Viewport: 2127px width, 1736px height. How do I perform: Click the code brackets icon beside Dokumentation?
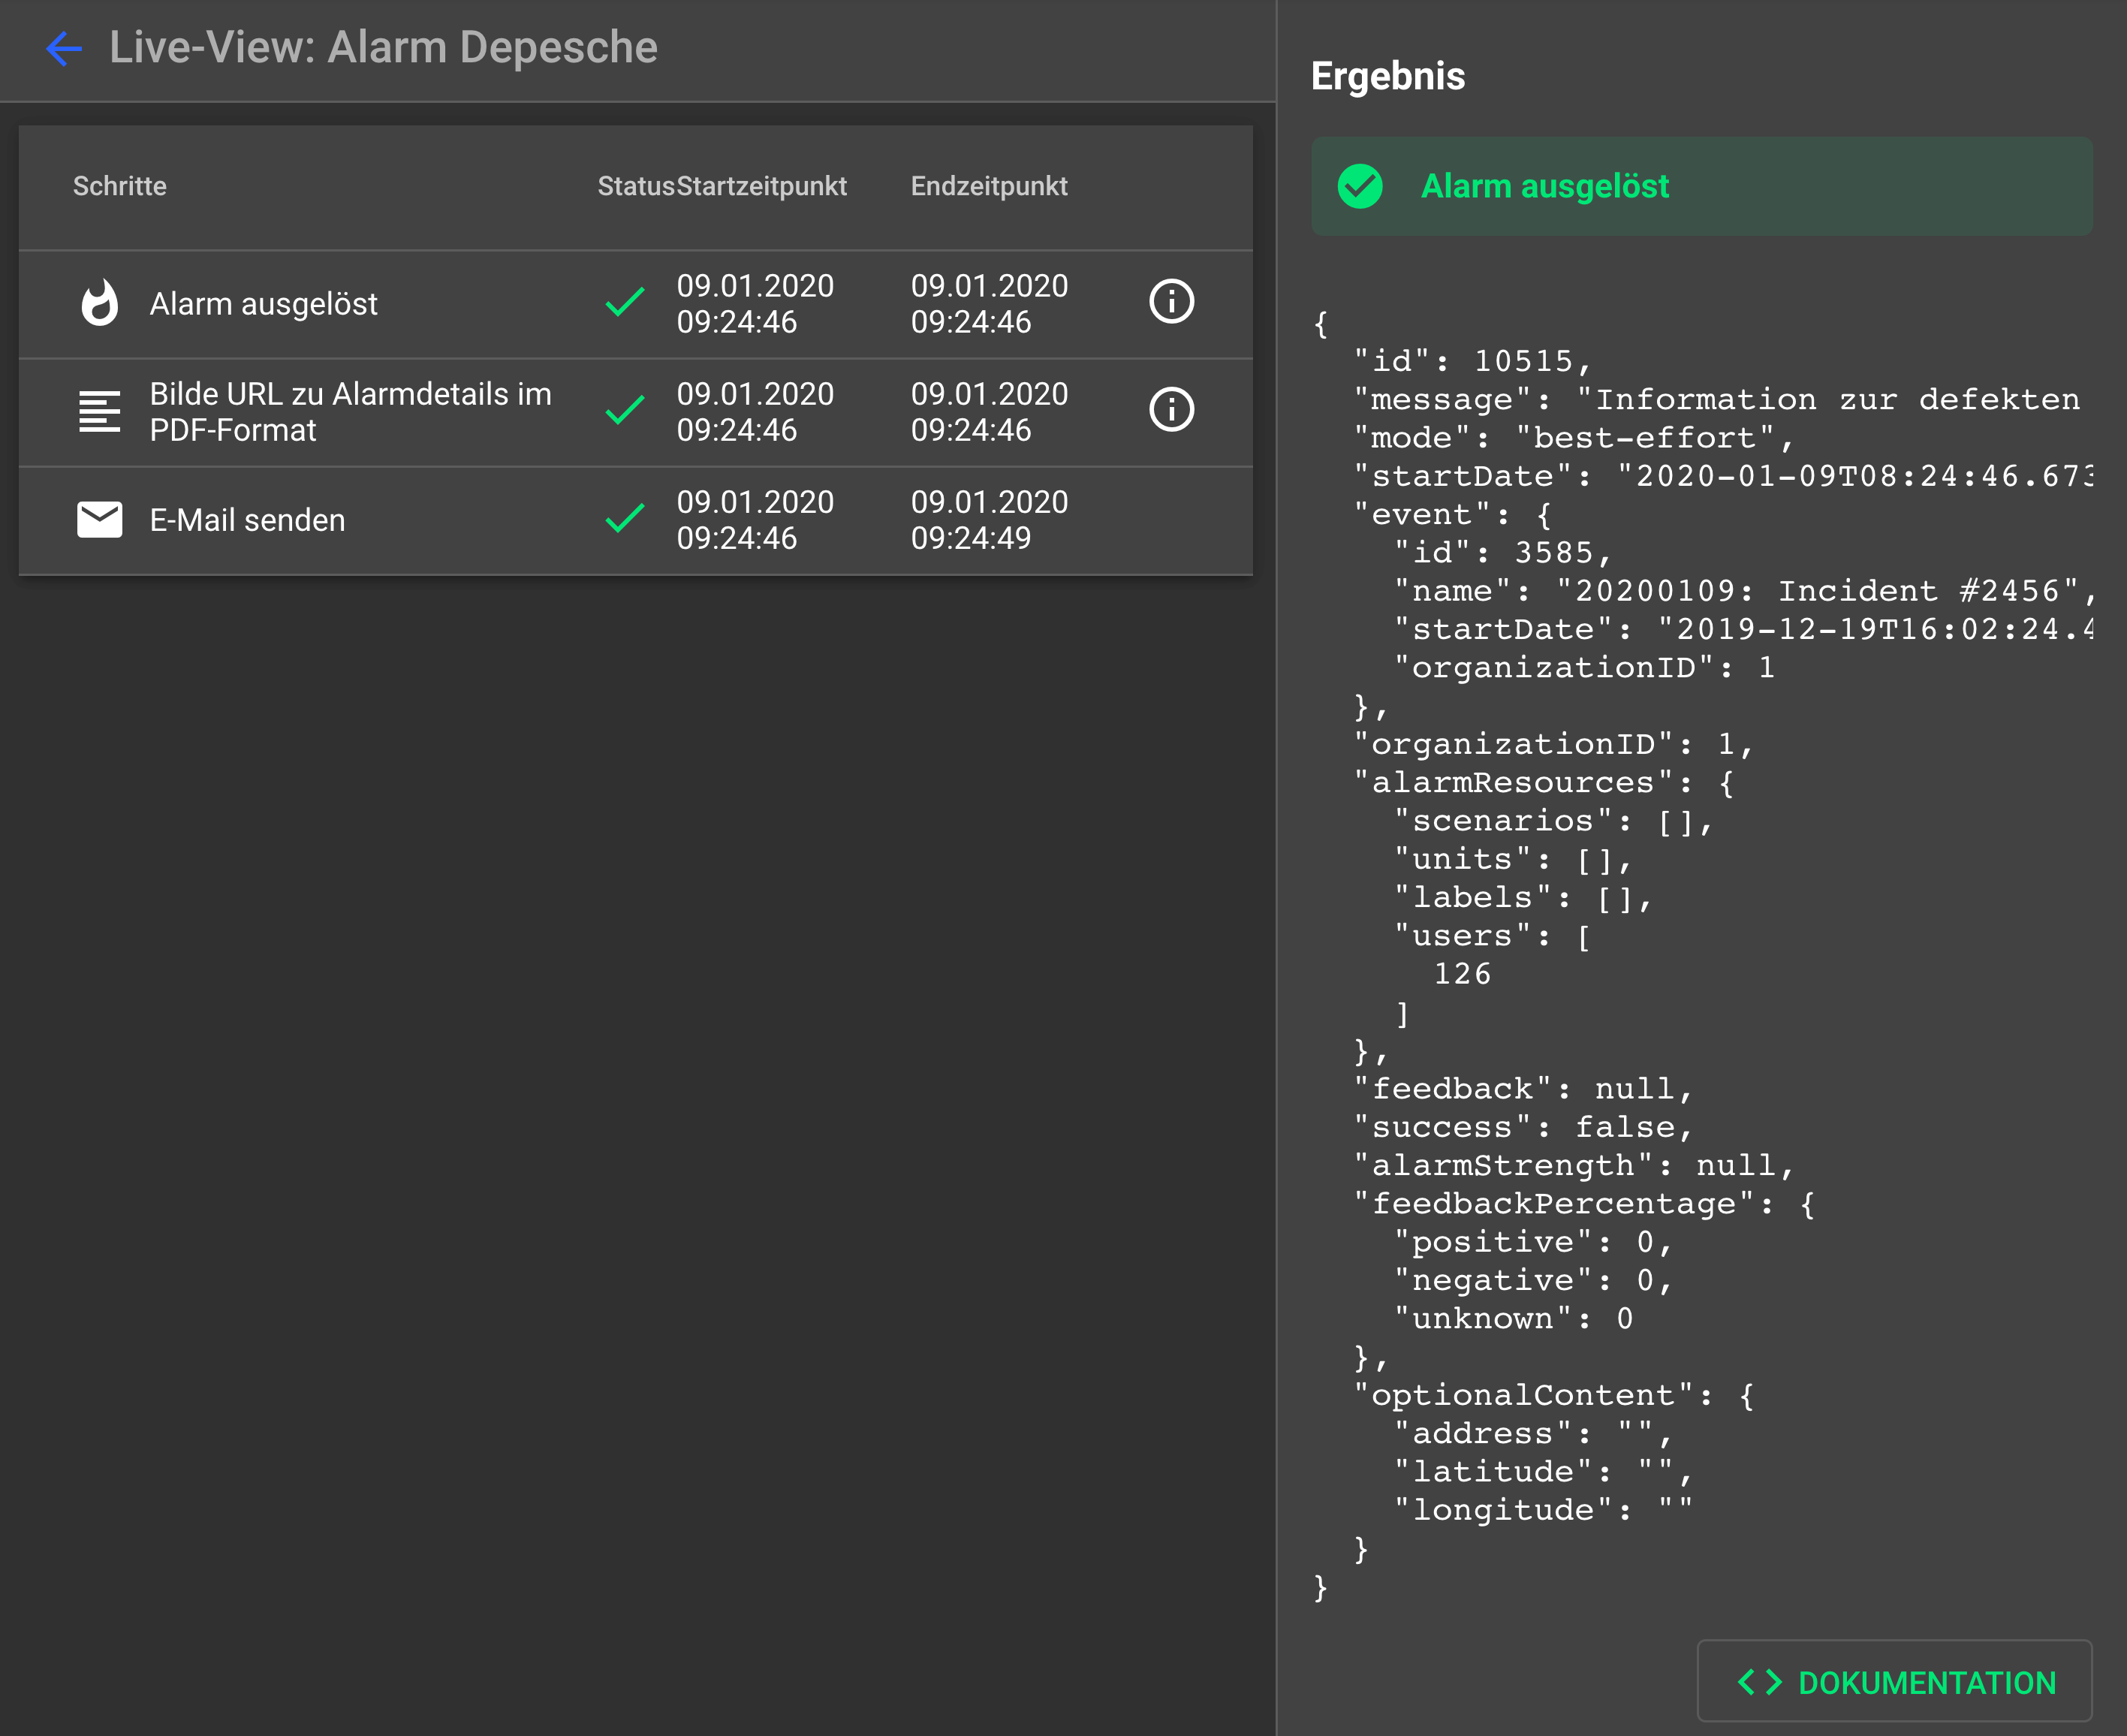[1759, 1683]
